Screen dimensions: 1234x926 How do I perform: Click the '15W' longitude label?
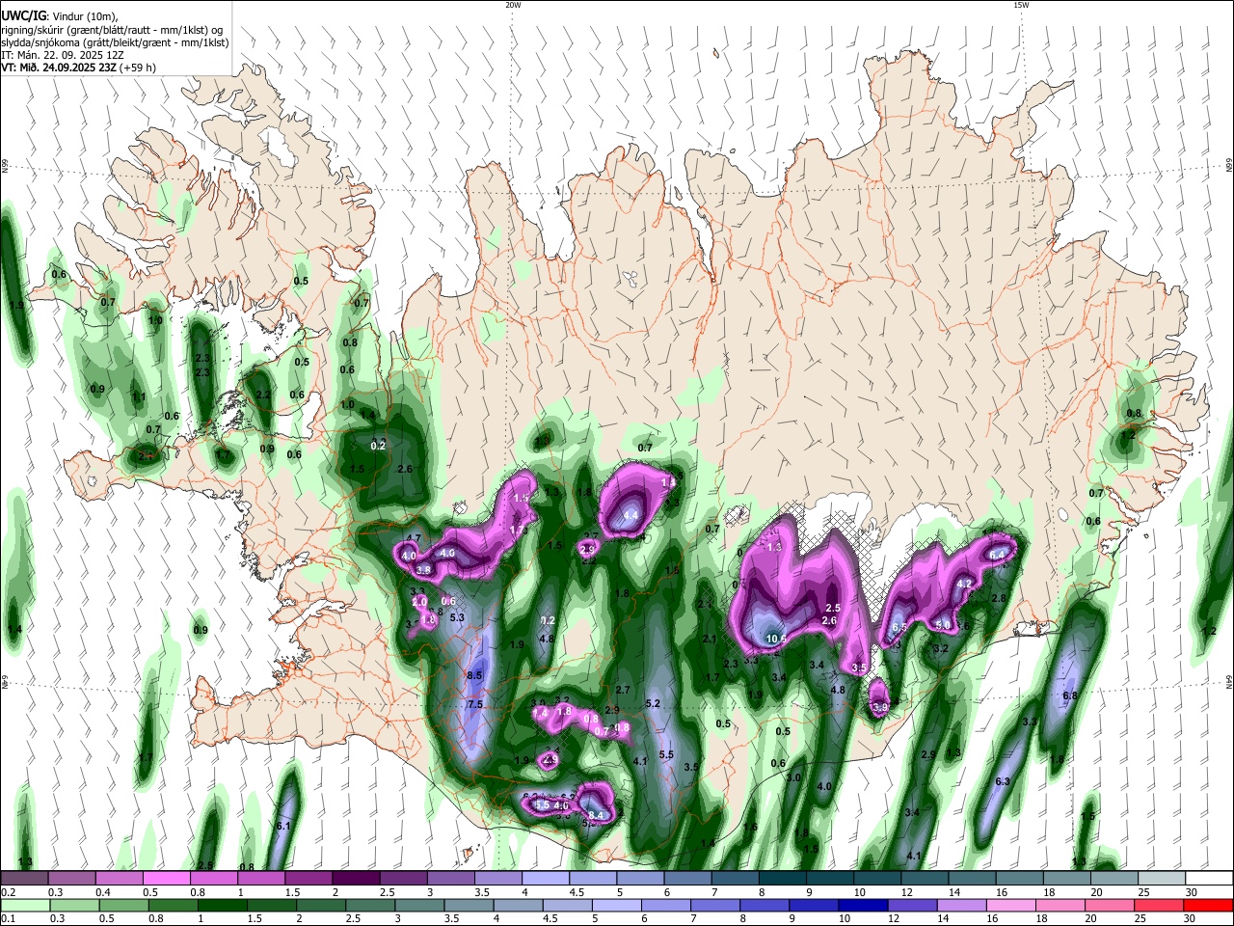(1021, 5)
